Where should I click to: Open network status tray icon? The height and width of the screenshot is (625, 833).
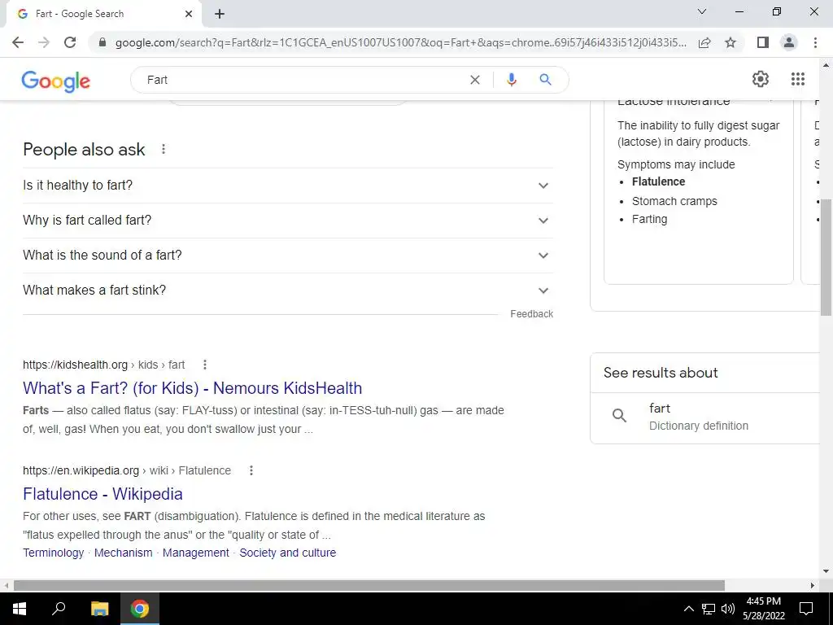pyautogui.click(x=709, y=609)
